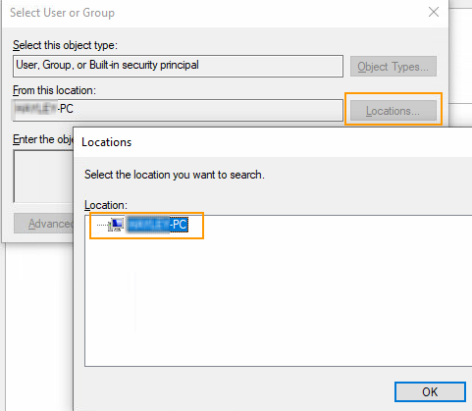Viewport: 472px width, 411px height.
Task: Focus the object type text field
Action: coord(178,66)
